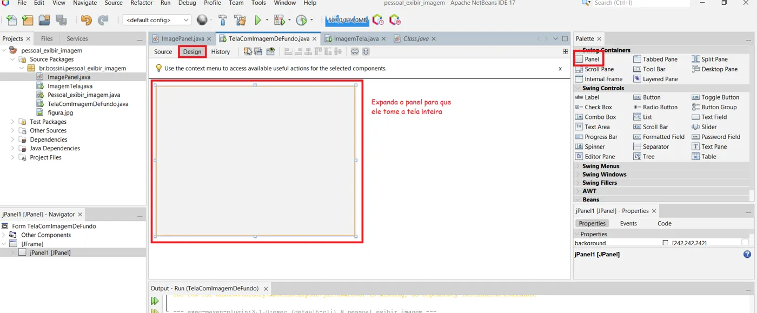Screen dimensions: 757x313
Task: Select Tabbed Pane in the Palette
Action: (x=655, y=59)
